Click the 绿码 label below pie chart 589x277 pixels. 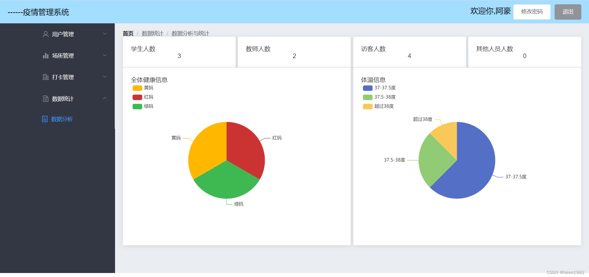click(x=239, y=204)
